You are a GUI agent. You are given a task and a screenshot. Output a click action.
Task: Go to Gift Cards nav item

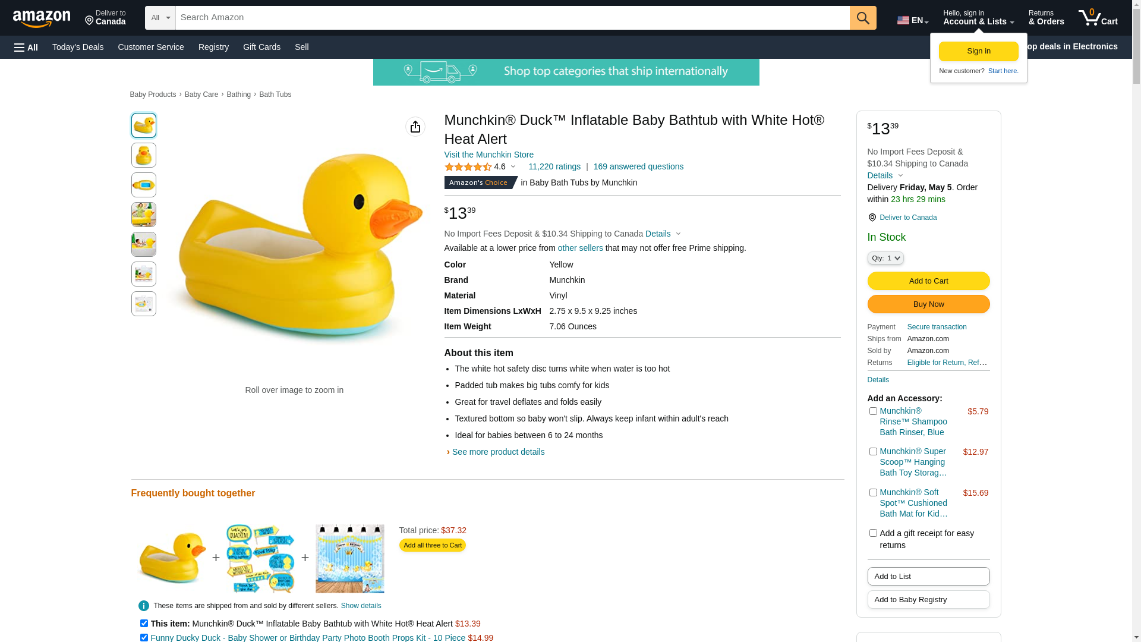[x=261, y=47]
